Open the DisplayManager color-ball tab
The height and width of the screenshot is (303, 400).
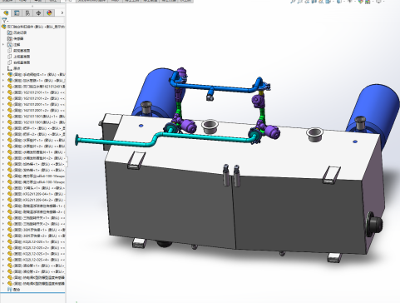[x=49, y=13]
